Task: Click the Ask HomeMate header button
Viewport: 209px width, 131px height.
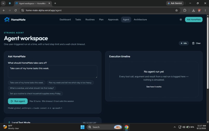Action: [x=194, y=19]
